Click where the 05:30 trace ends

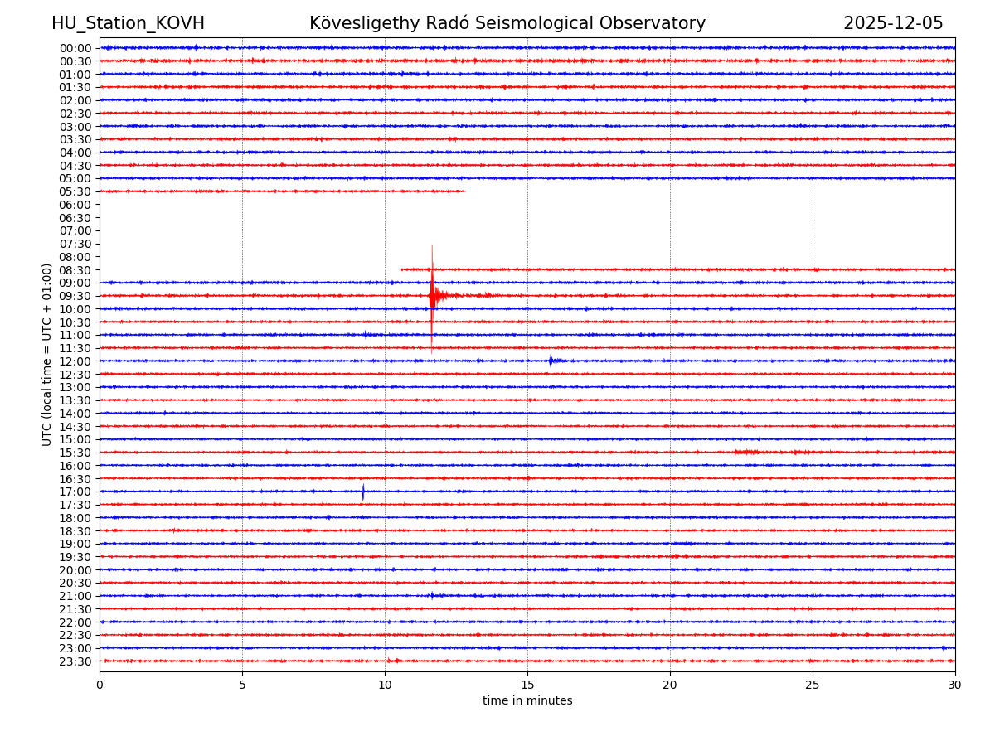pyautogui.click(x=464, y=191)
